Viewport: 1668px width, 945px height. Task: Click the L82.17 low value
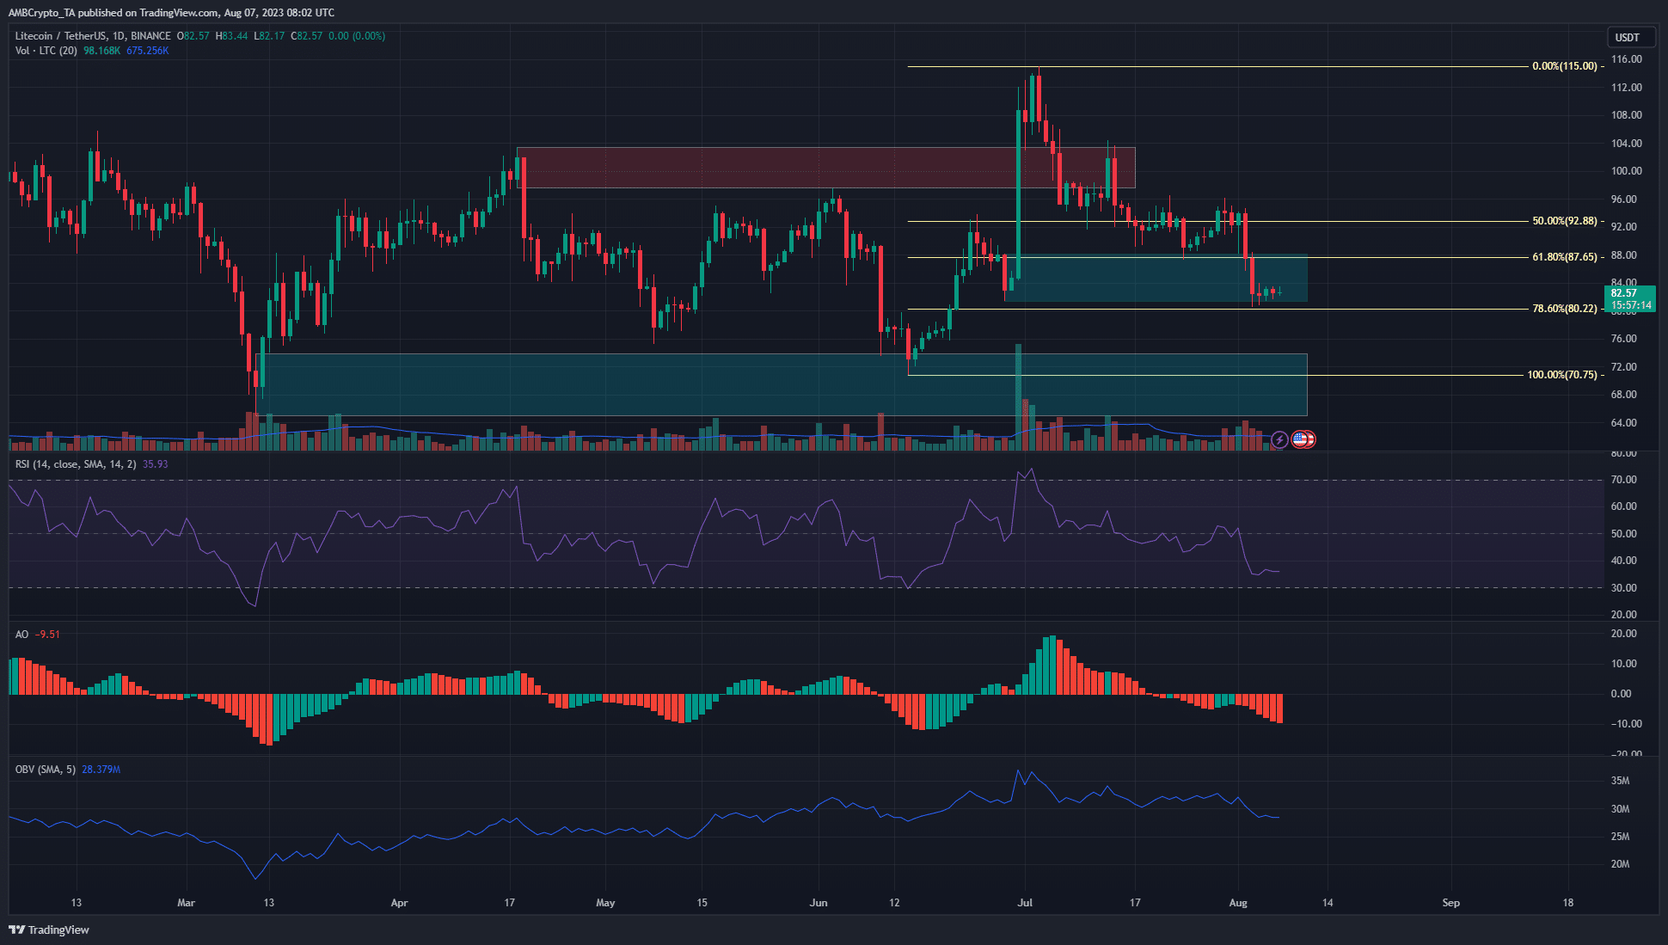click(x=269, y=36)
